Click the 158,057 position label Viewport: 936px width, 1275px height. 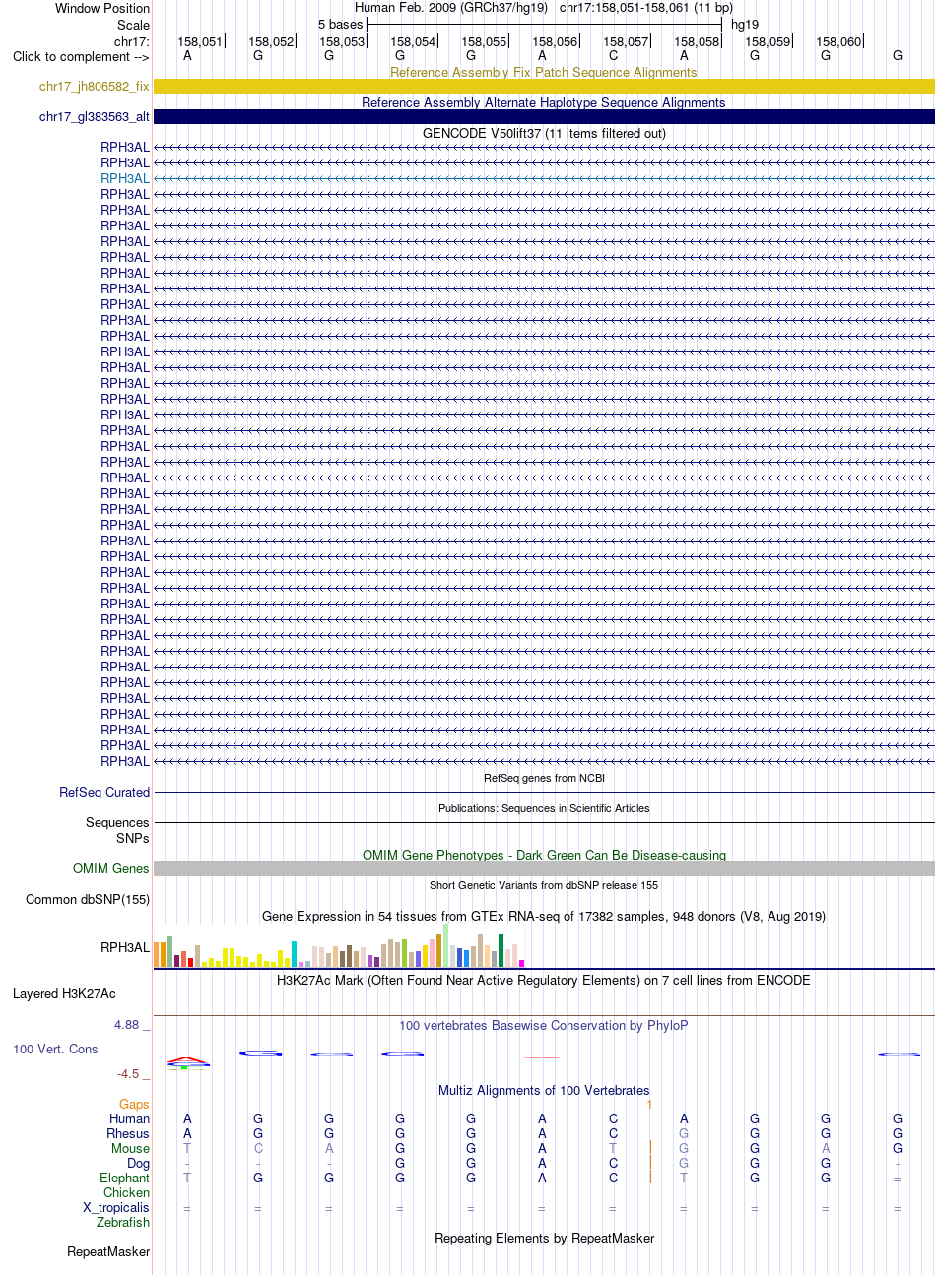coord(626,41)
